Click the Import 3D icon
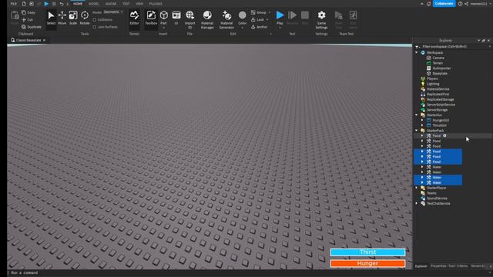 (x=190, y=15)
